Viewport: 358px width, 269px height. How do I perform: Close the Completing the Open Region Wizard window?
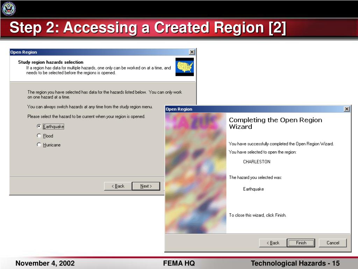(346, 109)
